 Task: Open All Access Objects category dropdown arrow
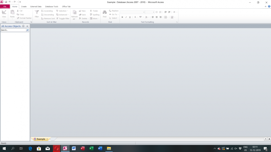point(23,26)
